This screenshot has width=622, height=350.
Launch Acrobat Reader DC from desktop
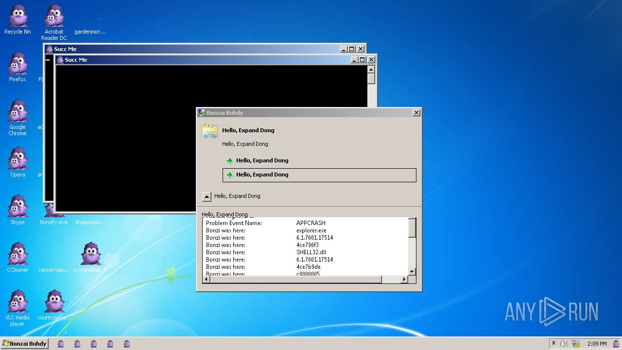pyautogui.click(x=54, y=22)
